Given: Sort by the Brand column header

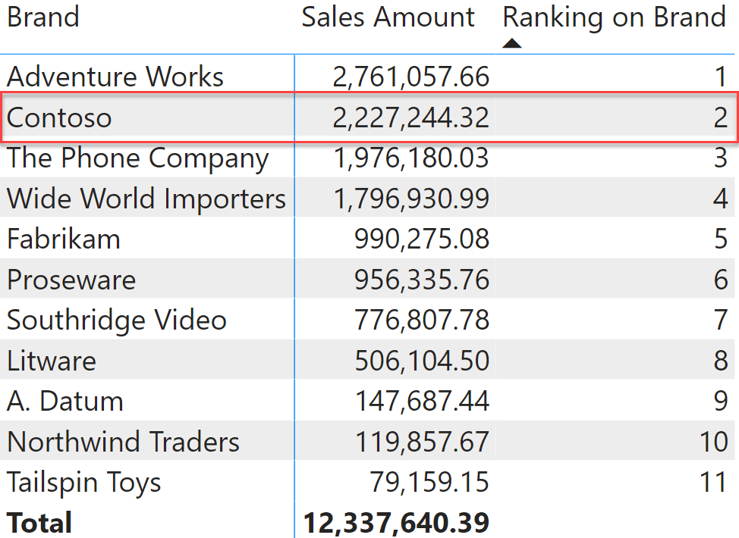Looking at the screenshot, I should point(43,17).
